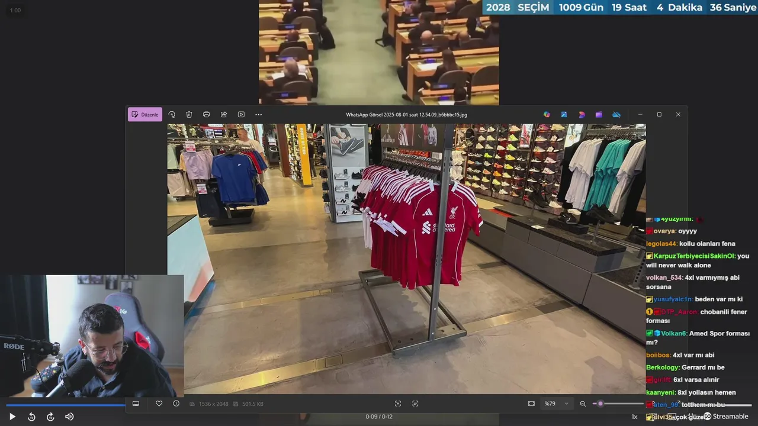
Task: Click the Photos zoom slider handle
Action: click(600, 404)
